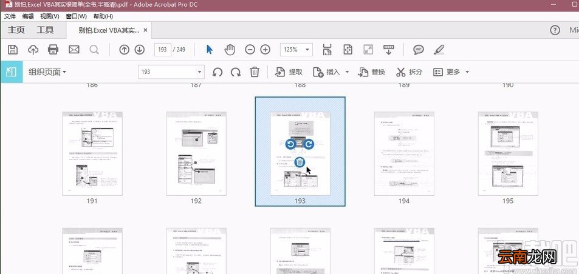Image resolution: width=579 pixels, height=274 pixels.
Task: Switch to the 工具 tab
Action: (45, 30)
